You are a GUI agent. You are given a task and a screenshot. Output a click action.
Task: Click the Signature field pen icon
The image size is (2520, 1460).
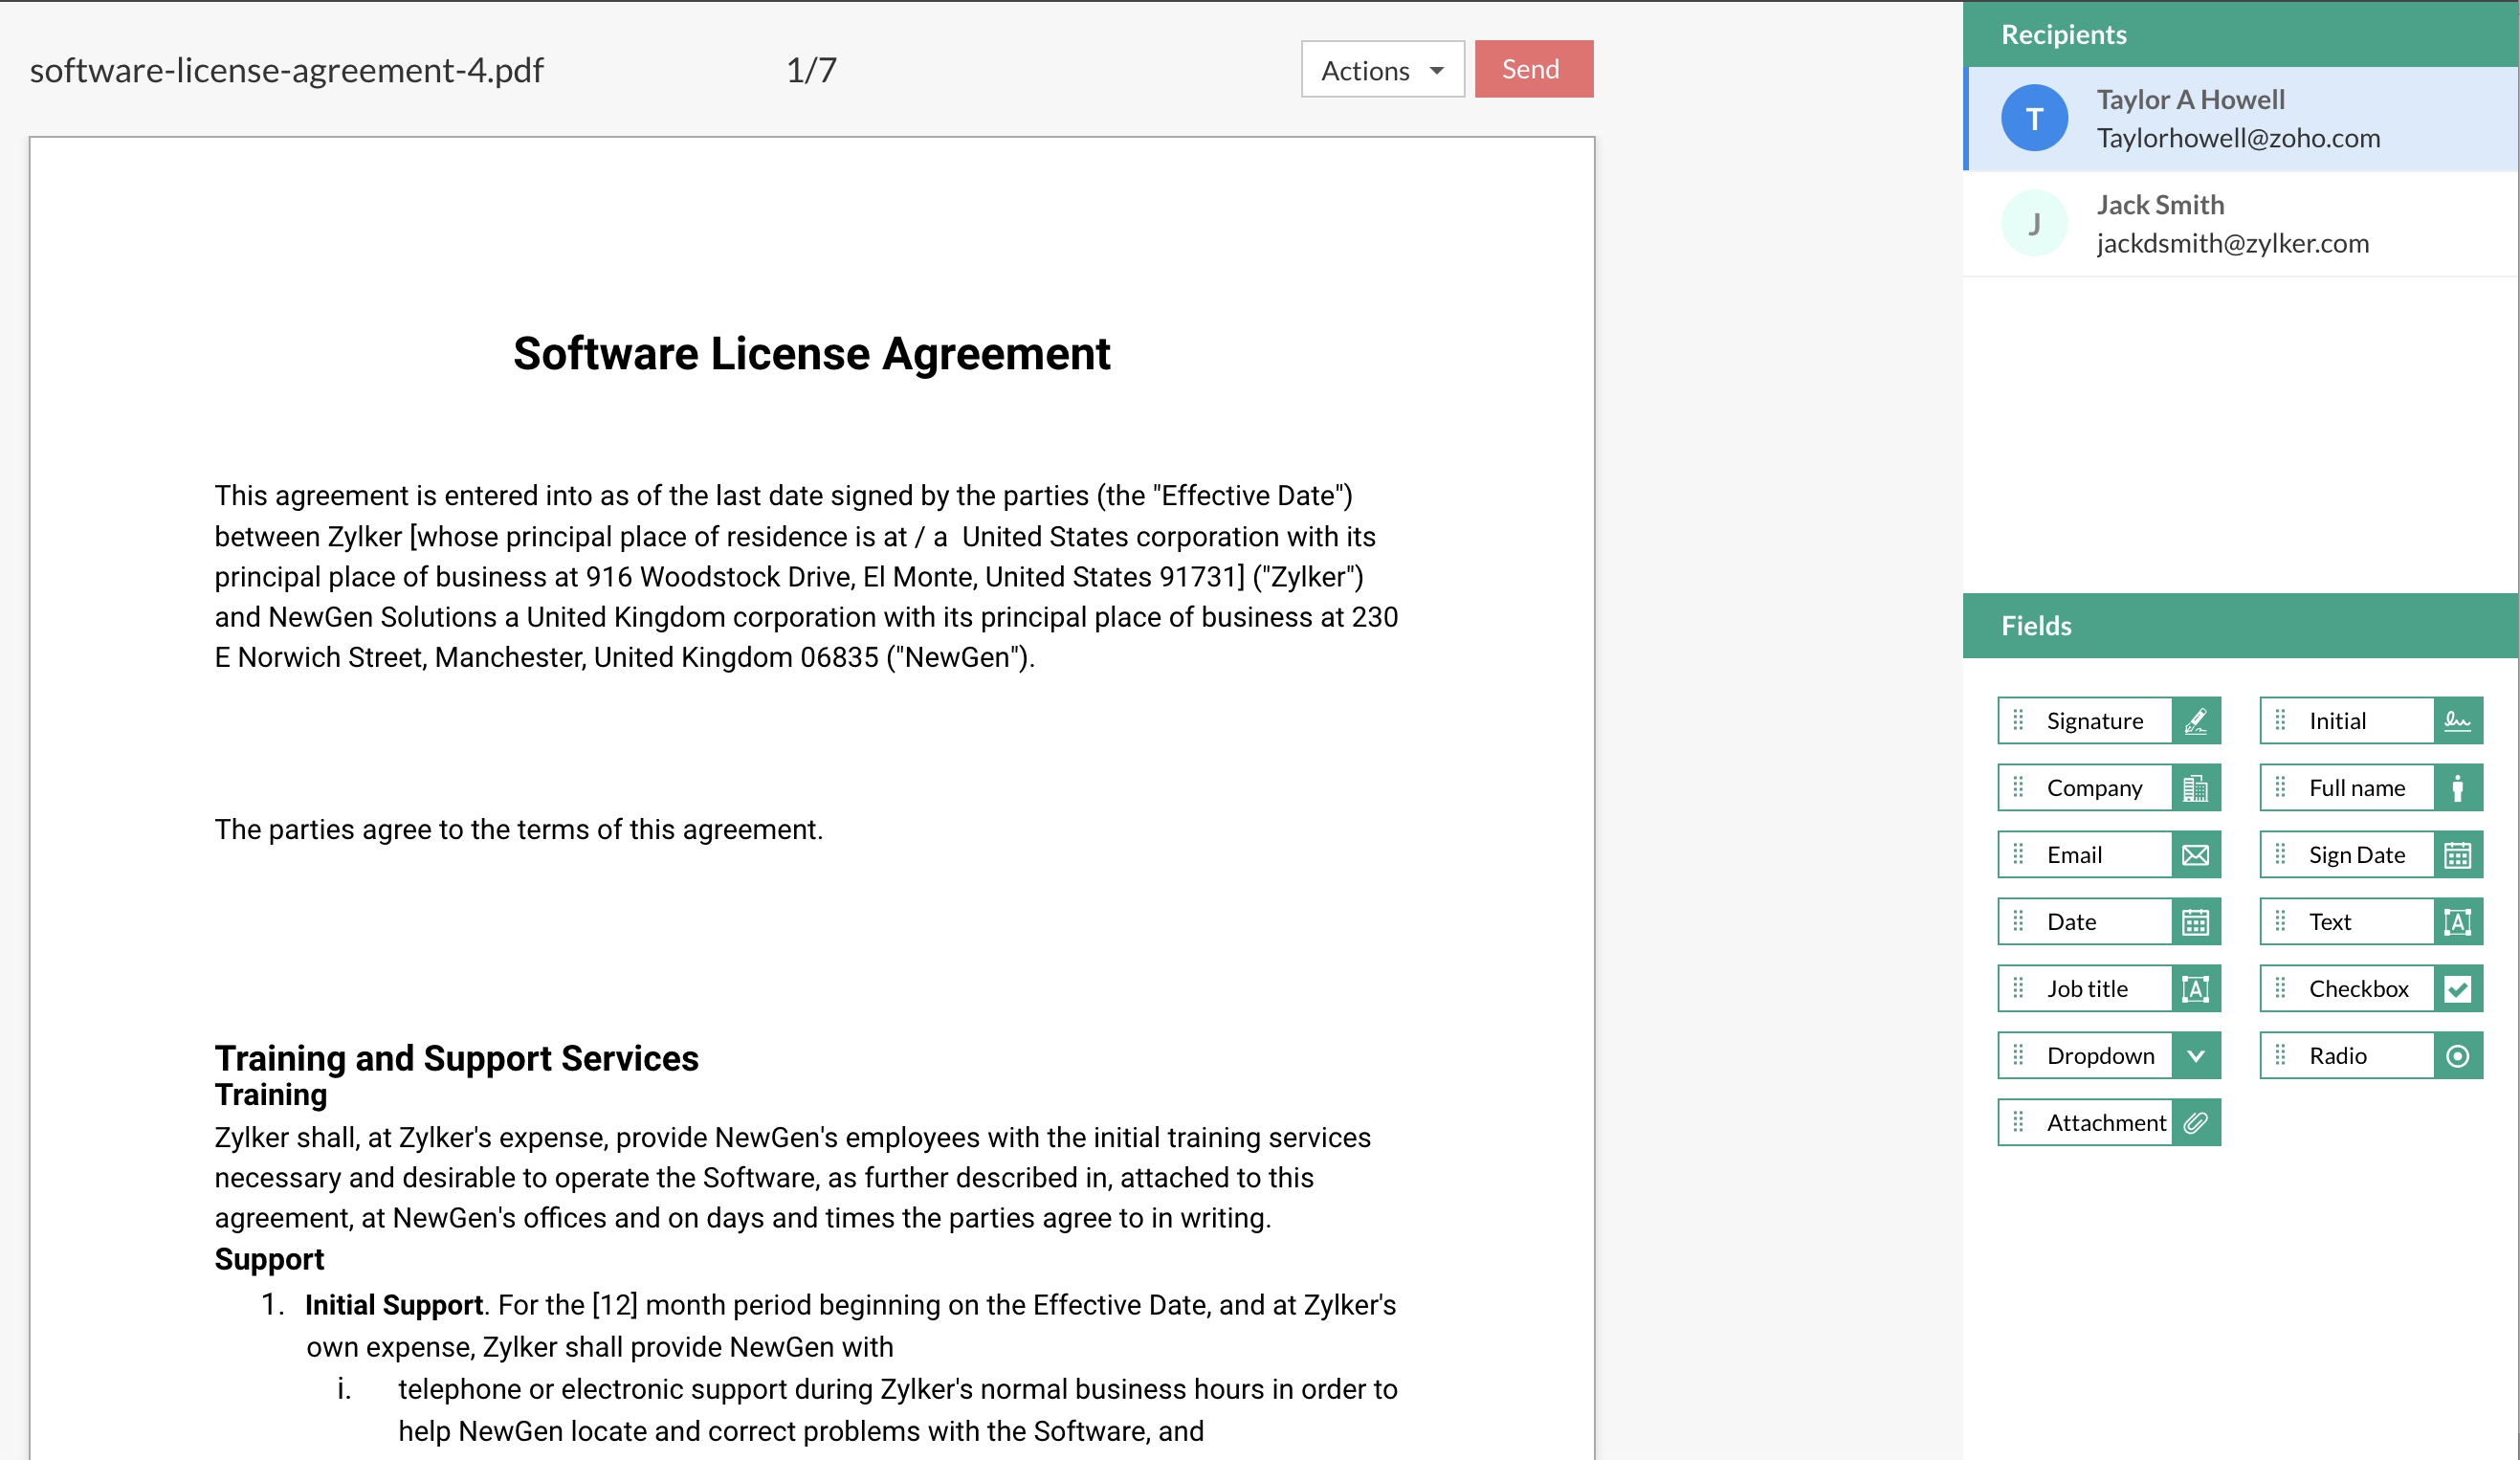(2195, 721)
